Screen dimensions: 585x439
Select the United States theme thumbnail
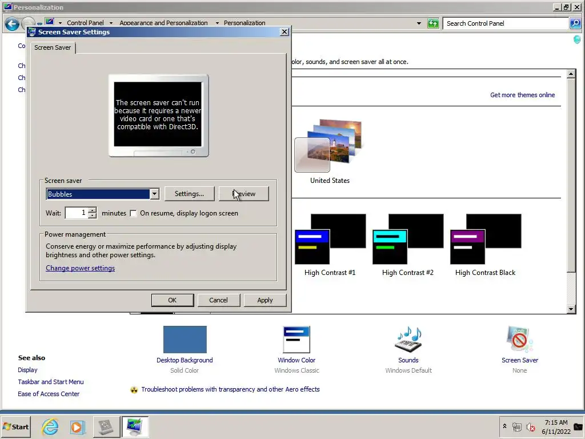coord(330,147)
